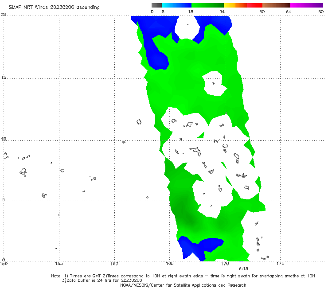Click the island outline near 7N 152E
The height and width of the screenshot is (288, 328).
(x=23, y=172)
